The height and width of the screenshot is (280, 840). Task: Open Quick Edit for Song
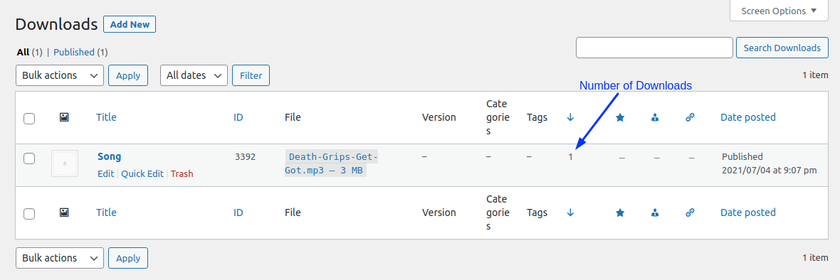pos(142,173)
